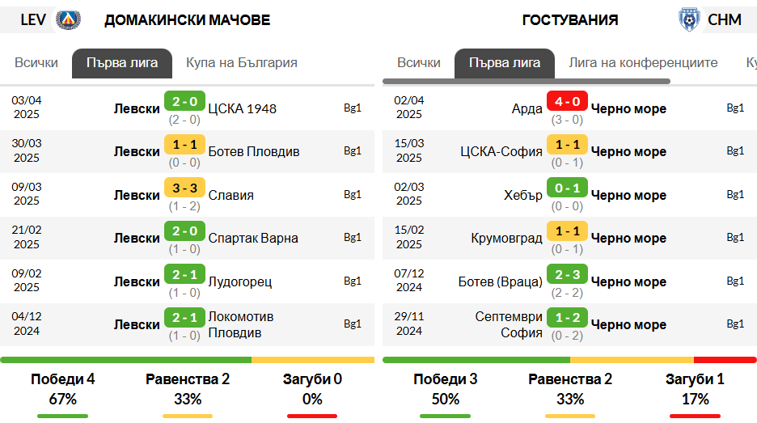Open the 2-3 Ботев (Враца) score badge
Screen dimensions: 757x423
[x=567, y=274]
